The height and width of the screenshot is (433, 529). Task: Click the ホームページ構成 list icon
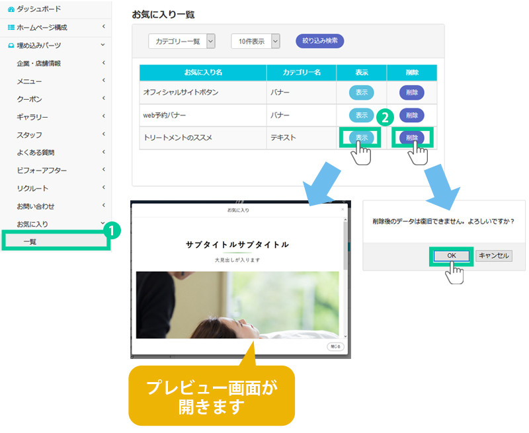(11, 28)
